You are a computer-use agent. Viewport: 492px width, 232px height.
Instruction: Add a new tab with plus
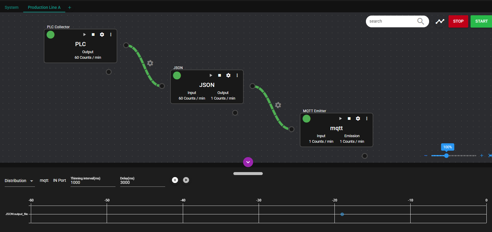tap(70, 8)
